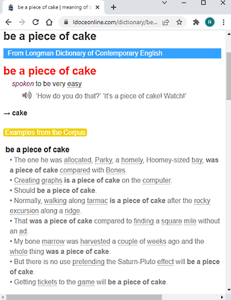Reload the current page
The height and width of the screenshot is (300, 231).
[35, 23]
